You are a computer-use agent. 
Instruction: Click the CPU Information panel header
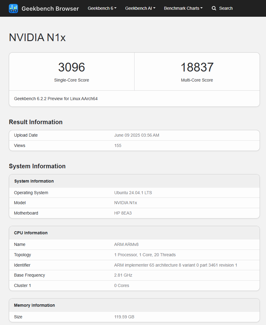(31, 233)
